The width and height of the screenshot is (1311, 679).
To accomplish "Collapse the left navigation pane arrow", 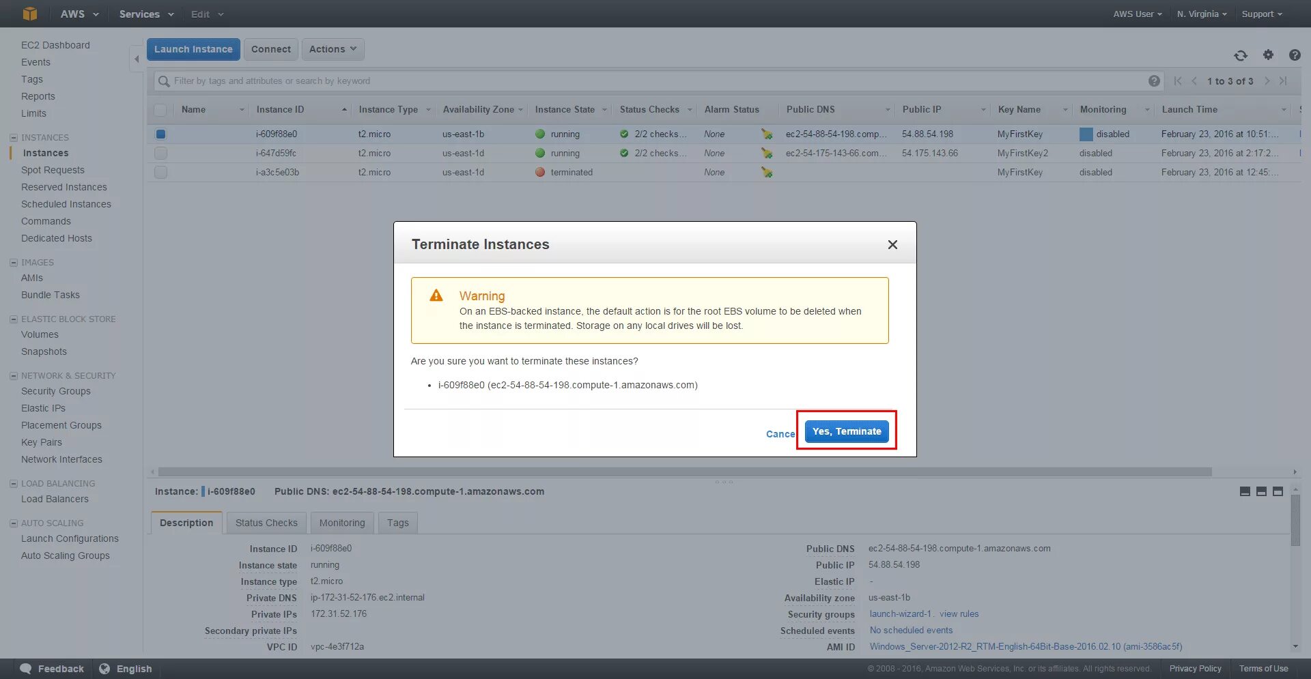I will (x=137, y=59).
